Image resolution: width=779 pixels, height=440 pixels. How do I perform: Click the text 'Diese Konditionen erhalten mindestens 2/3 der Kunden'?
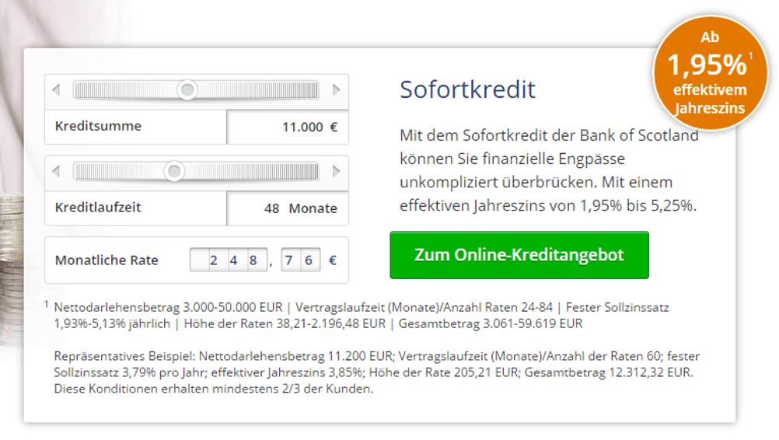click(213, 389)
